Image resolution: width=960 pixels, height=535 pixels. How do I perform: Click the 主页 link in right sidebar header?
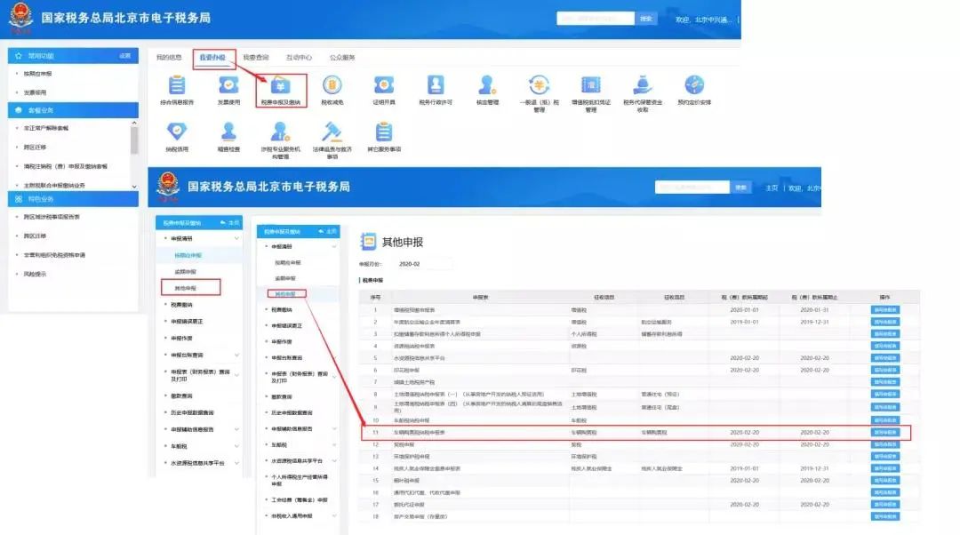click(x=329, y=231)
